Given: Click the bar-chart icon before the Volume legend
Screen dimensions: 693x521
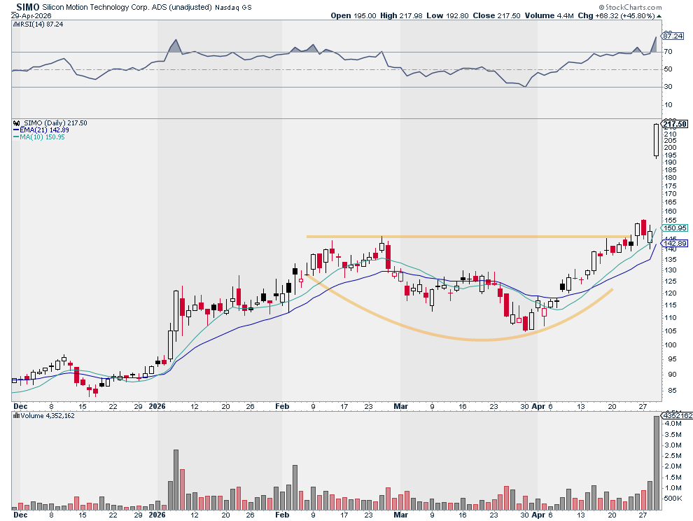Looking at the screenshot, I should 16,416.
